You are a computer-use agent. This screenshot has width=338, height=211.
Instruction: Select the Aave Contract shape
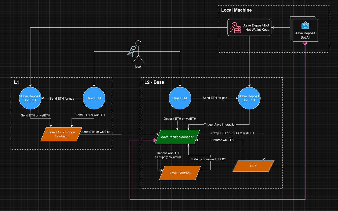[x=180, y=173]
